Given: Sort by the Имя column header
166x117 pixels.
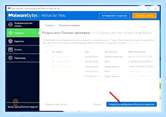Looking at the screenshot, I should click(87, 52).
